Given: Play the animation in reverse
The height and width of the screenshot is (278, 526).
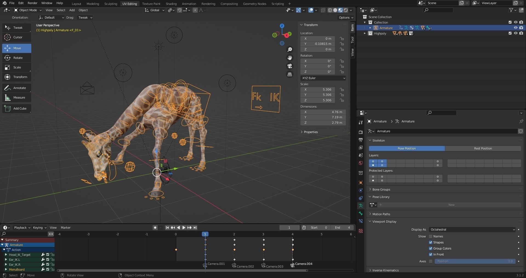Looking at the screenshot, I should (178, 228).
